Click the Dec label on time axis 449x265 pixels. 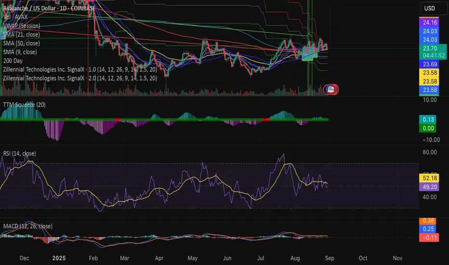point(25,258)
